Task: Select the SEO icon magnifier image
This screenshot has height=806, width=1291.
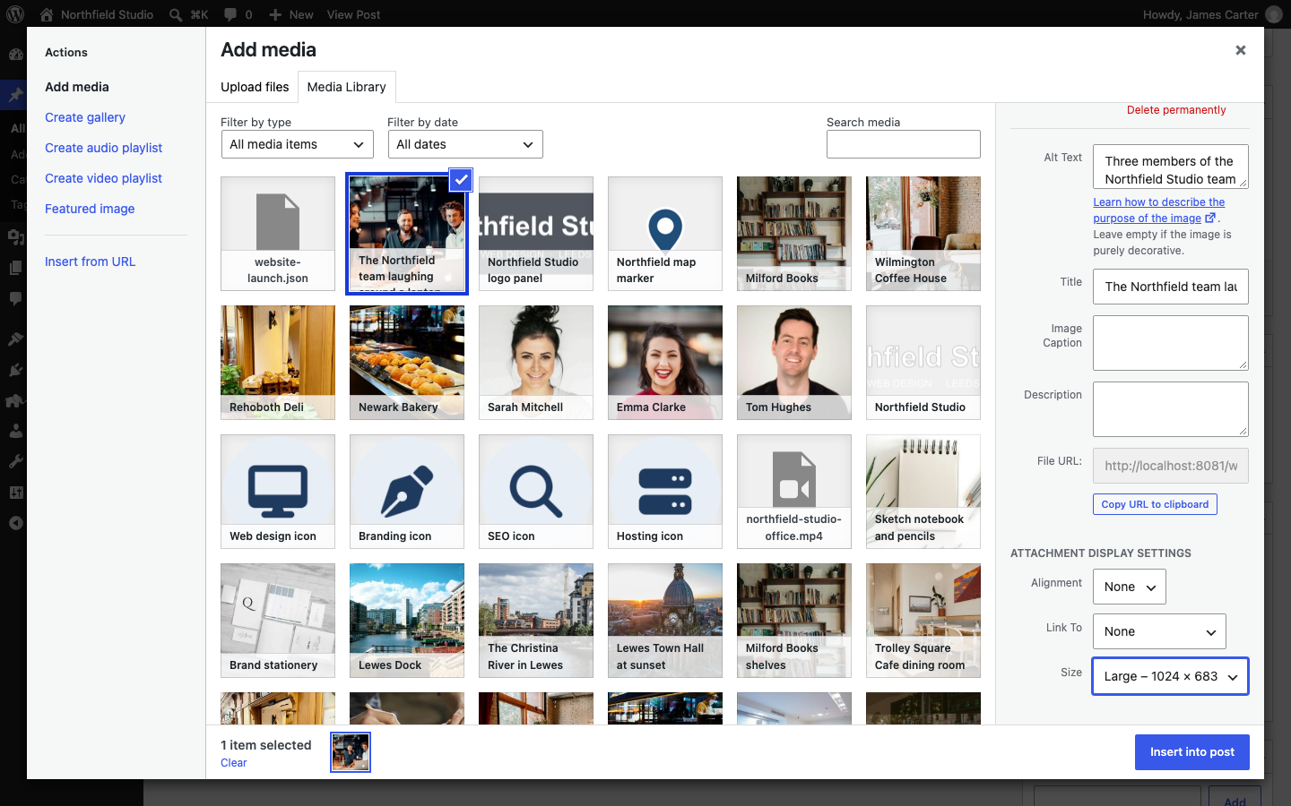Action: coord(536,492)
